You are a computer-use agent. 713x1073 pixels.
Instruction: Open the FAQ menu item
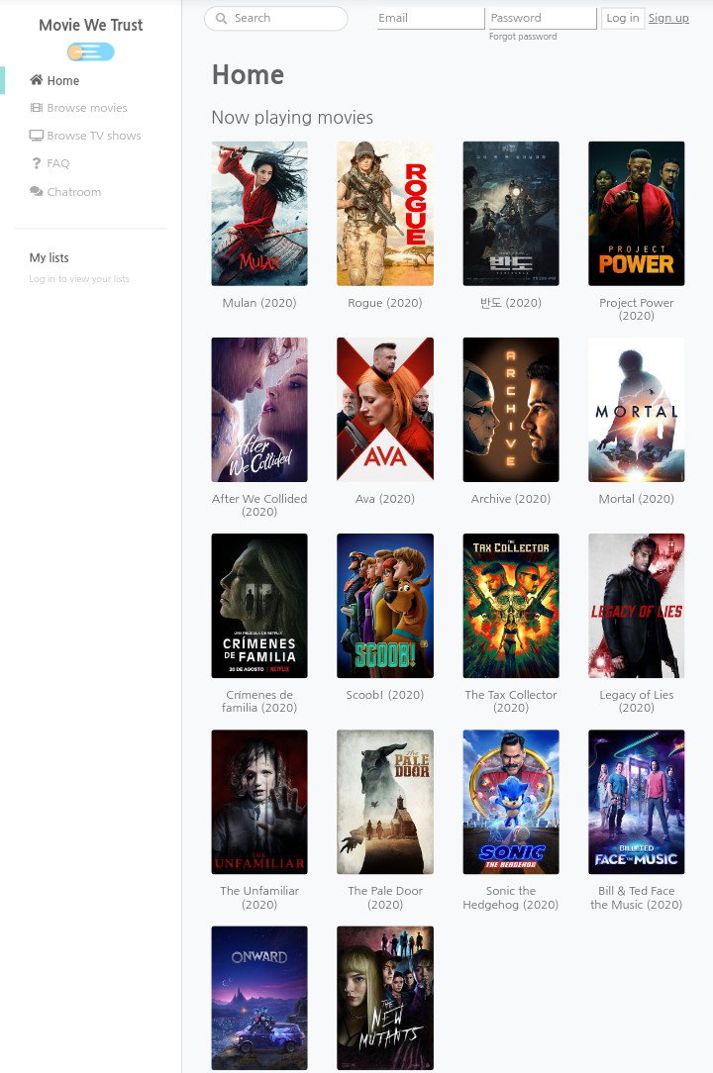(x=58, y=163)
